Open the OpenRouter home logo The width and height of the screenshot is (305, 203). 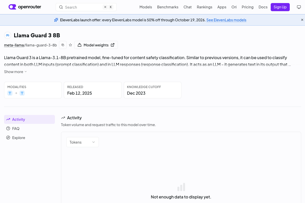(x=25, y=7)
